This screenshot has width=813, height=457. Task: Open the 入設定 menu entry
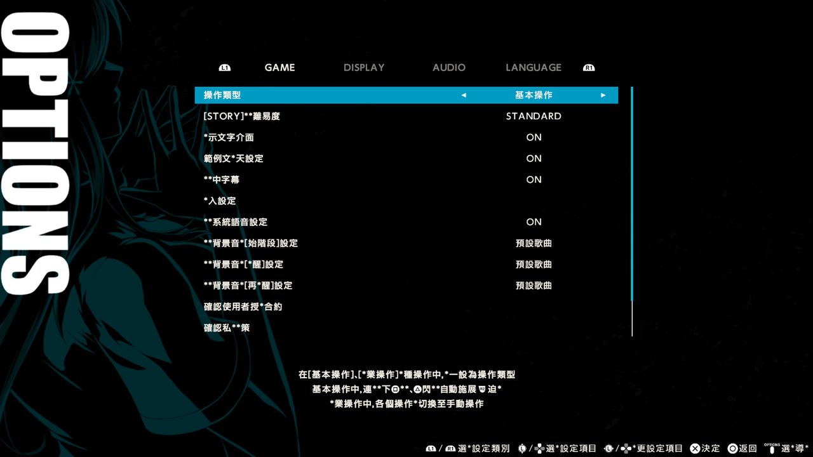point(220,201)
